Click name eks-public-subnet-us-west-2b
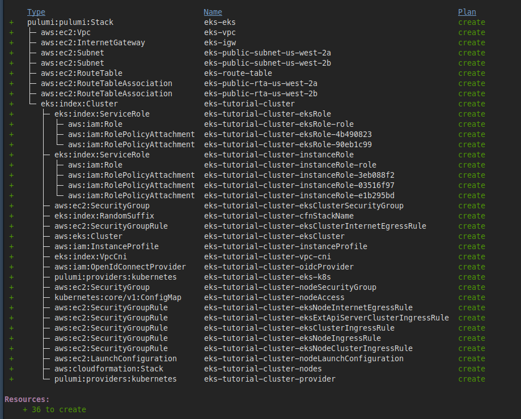This screenshot has height=419, width=521. pos(268,63)
